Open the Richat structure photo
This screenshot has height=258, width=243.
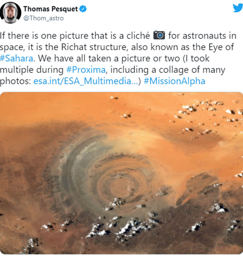(121, 173)
